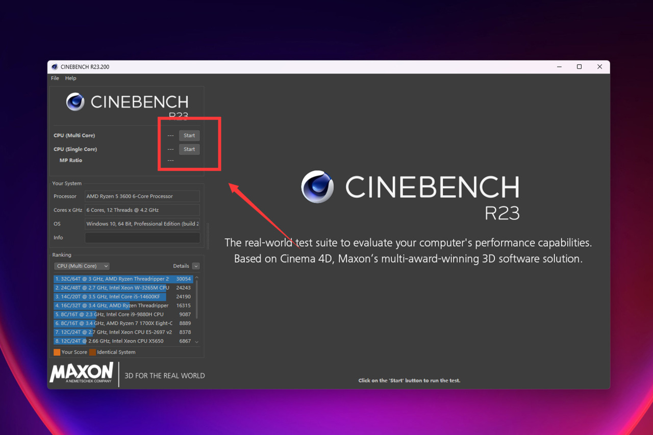The width and height of the screenshot is (653, 435).
Task: Click the OS field showing Windows 10
Action: click(142, 224)
